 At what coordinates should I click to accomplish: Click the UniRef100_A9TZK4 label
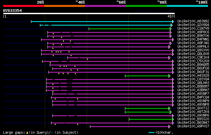click(193, 112)
